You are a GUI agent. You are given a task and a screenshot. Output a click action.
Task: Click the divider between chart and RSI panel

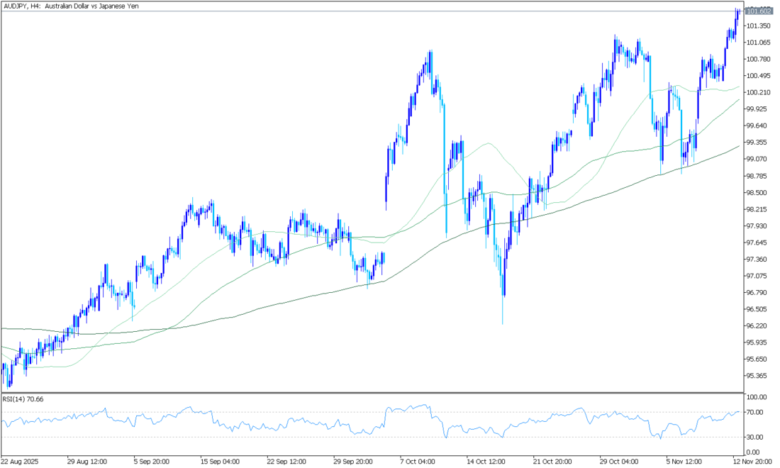(x=369, y=392)
